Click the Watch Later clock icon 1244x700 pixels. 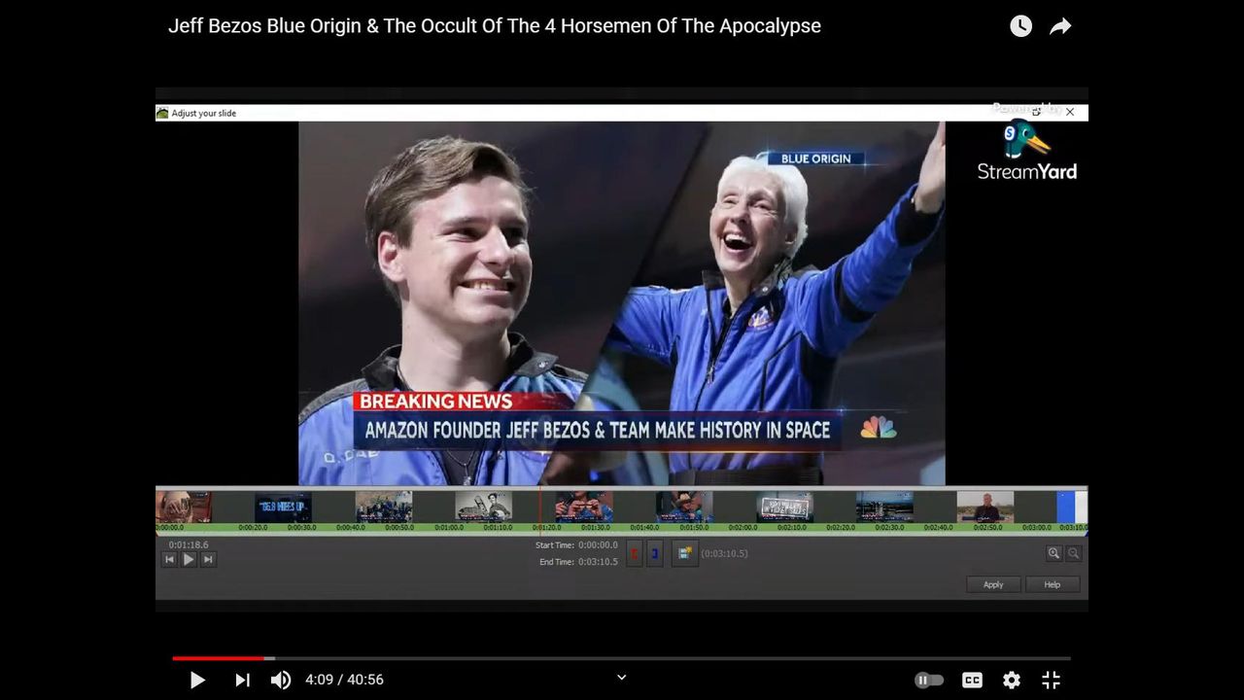click(x=1020, y=26)
